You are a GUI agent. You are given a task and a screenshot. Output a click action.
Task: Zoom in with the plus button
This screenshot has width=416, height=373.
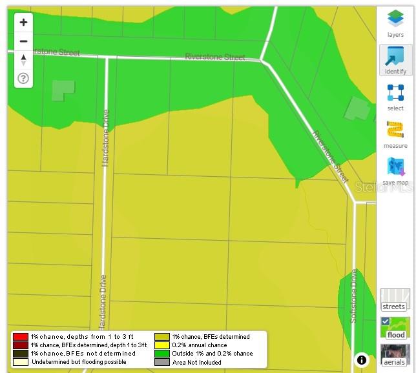click(24, 23)
